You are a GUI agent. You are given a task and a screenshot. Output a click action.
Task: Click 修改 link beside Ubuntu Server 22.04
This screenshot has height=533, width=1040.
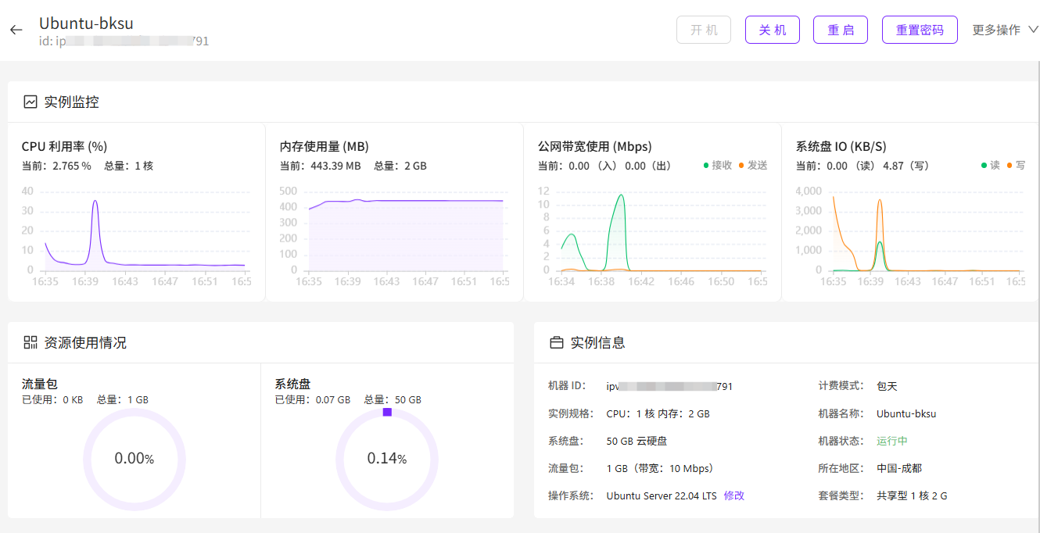point(734,495)
